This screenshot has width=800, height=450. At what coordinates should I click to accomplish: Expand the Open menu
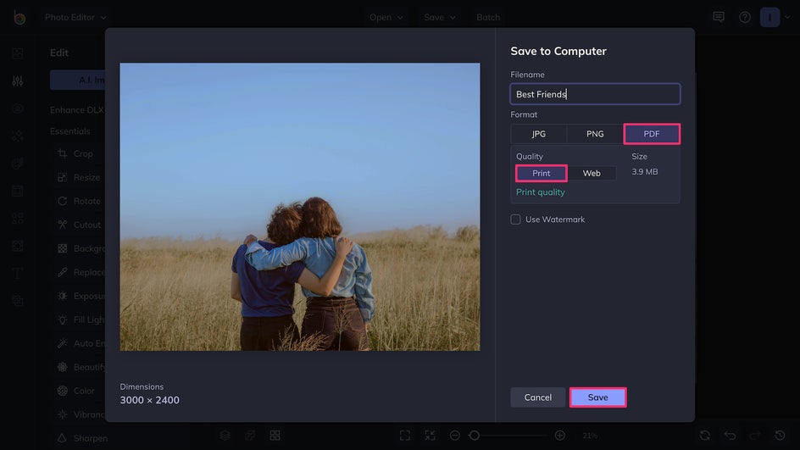pyautogui.click(x=386, y=17)
